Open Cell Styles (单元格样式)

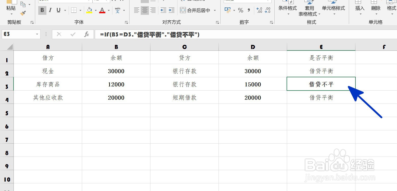click(x=333, y=8)
